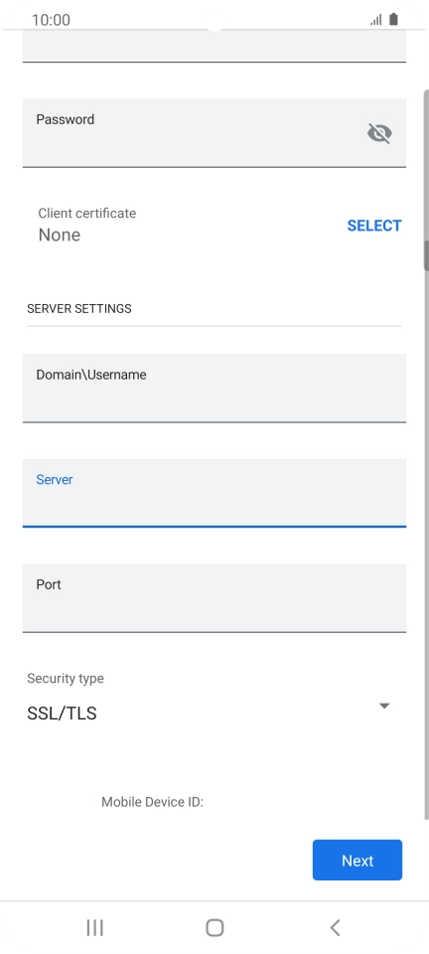Toggle password visibility eye icon
This screenshot has height=954, width=429.
click(379, 132)
